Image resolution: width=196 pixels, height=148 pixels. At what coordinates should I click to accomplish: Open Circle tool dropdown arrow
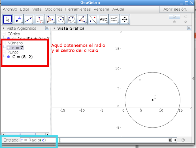click(x=64, y=23)
